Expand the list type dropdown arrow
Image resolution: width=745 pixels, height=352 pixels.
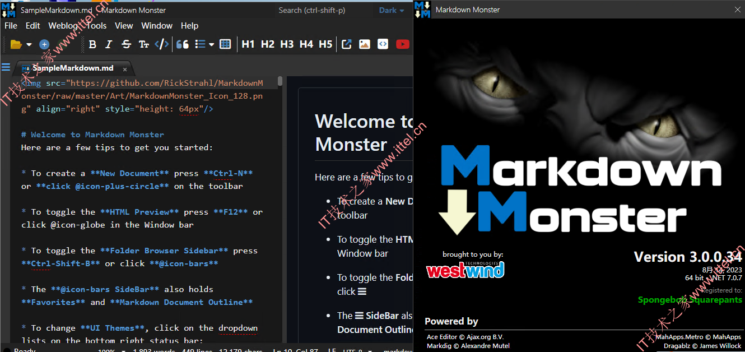pyautogui.click(x=212, y=45)
